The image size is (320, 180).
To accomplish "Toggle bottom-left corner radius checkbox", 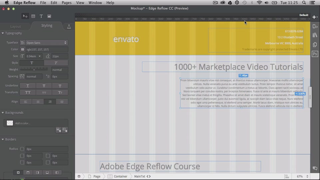I will point(22,162).
